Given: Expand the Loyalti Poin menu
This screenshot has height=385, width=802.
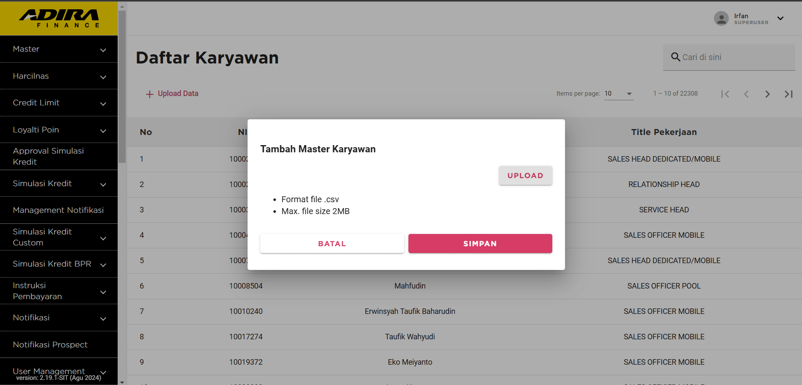Looking at the screenshot, I should tap(59, 130).
